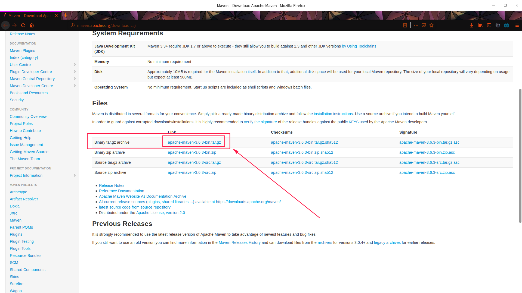
Task: Expand Project Information arrow
Action: coord(75,175)
